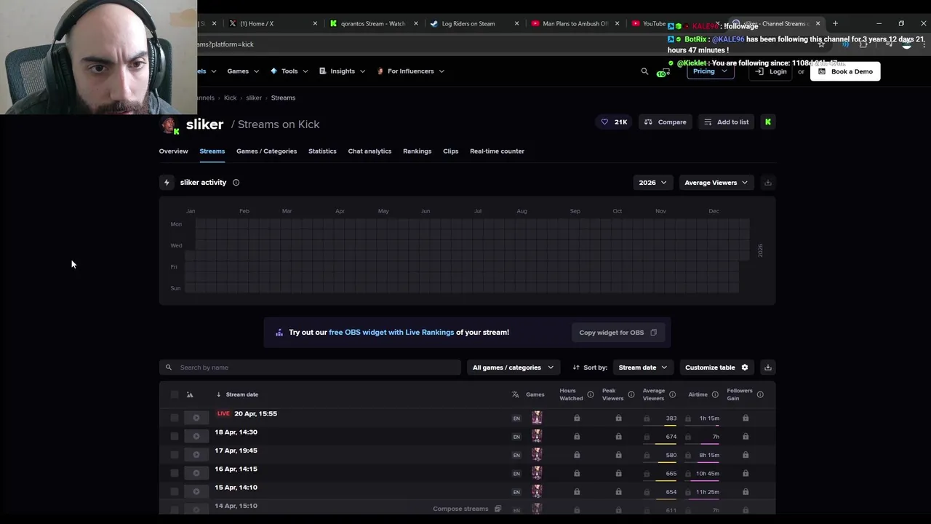The image size is (931, 524).
Task: Open the Stream date sort dropdown
Action: pos(642,368)
